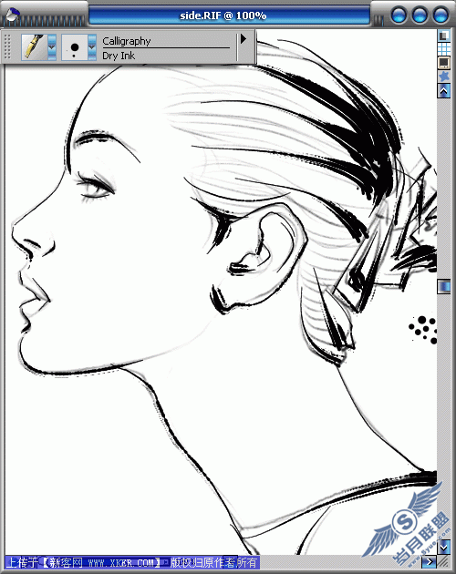Click the horizontal scrollbar right arrow
The width and height of the screenshot is (456, 574).
429,561
